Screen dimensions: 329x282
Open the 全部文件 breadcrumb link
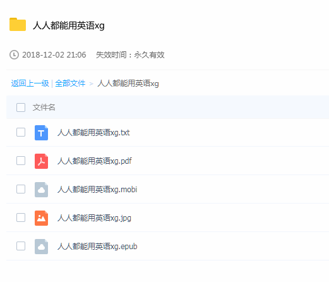point(70,83)
